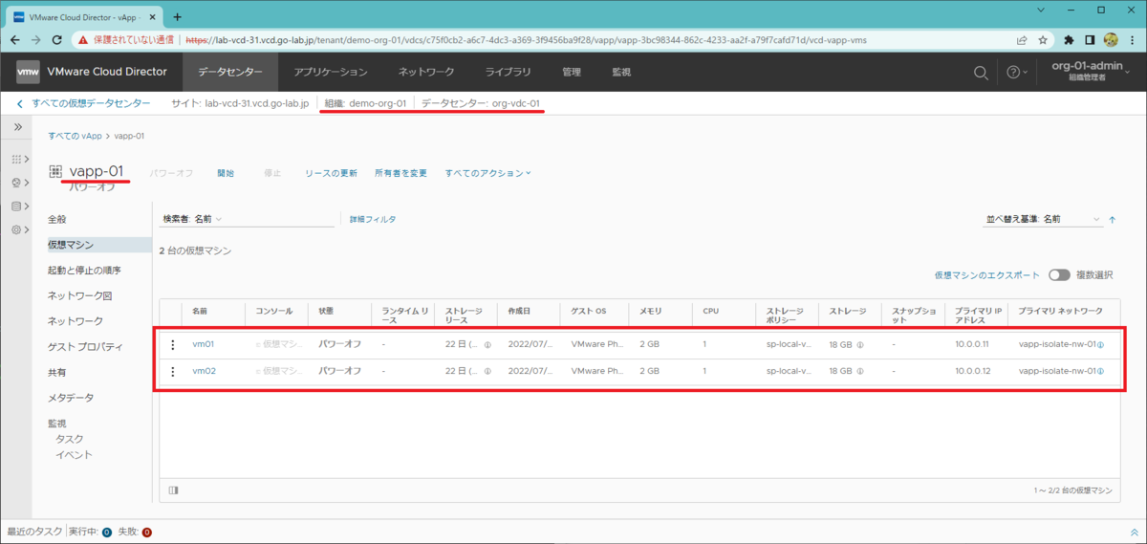Image resolution: width=1147 pixels, height=544 pixels.
Task: Click the すべての vApp breadcrumb link
Action: 76,137
